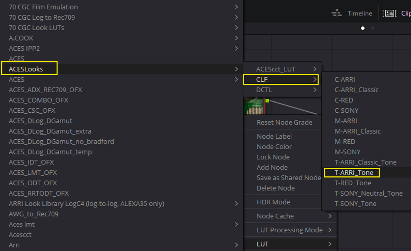Open the DCTL submenu
The width and height of the screenshot is (411, 251).
(282, 90)
